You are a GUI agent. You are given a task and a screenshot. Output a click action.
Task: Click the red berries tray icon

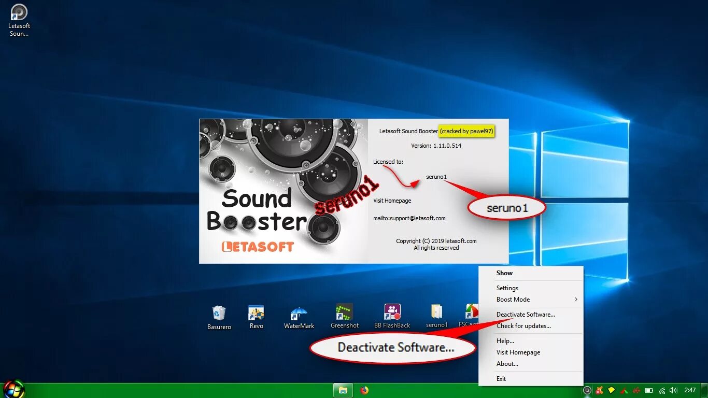click(x=636, y=390)
